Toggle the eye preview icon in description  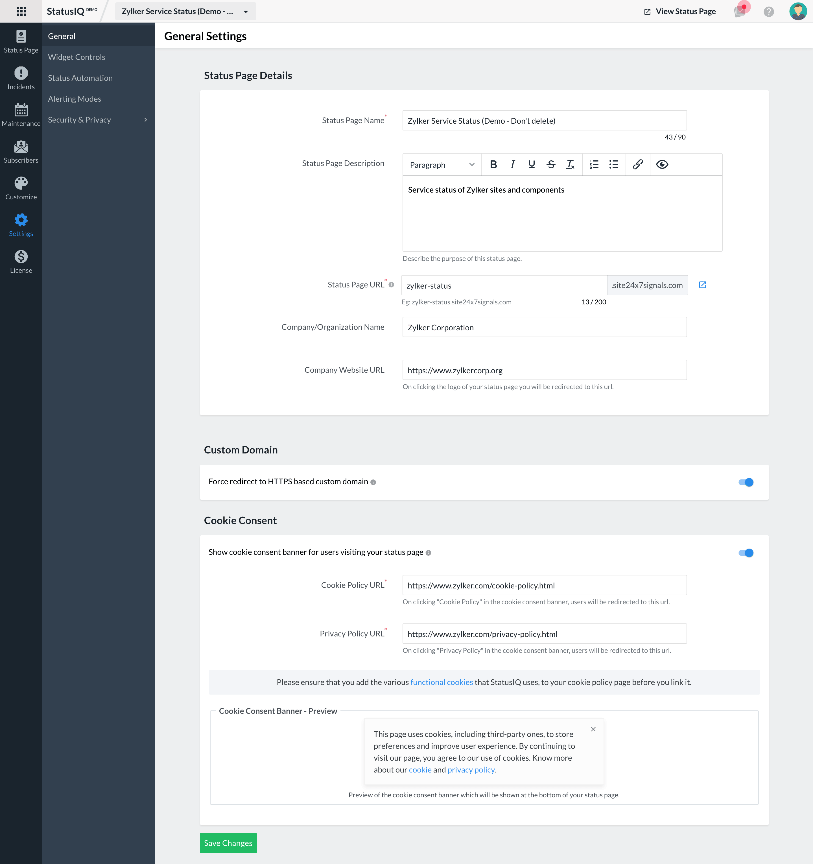[662, 164]
